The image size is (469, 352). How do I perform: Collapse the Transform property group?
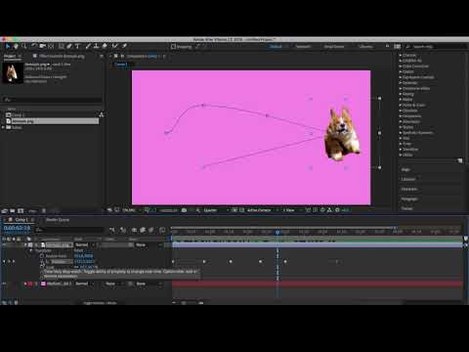click(x=31, y=250)
